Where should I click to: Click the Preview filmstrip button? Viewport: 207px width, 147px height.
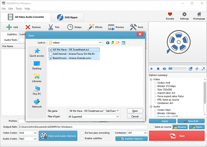tap(116, 27)
